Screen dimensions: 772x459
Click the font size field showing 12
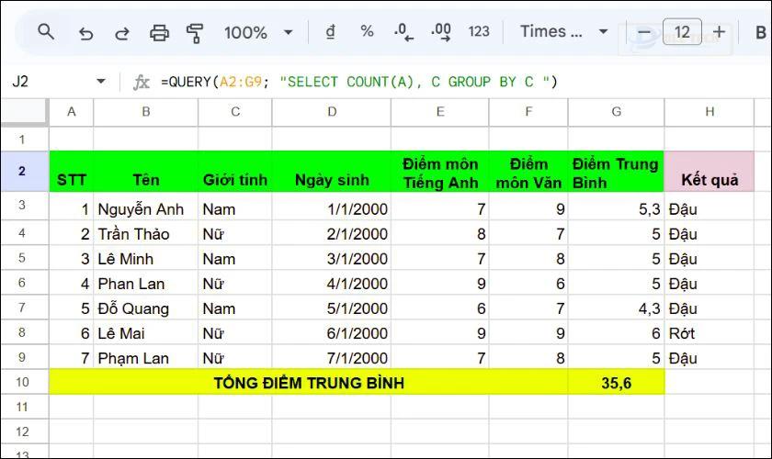[x=682, y=32]
